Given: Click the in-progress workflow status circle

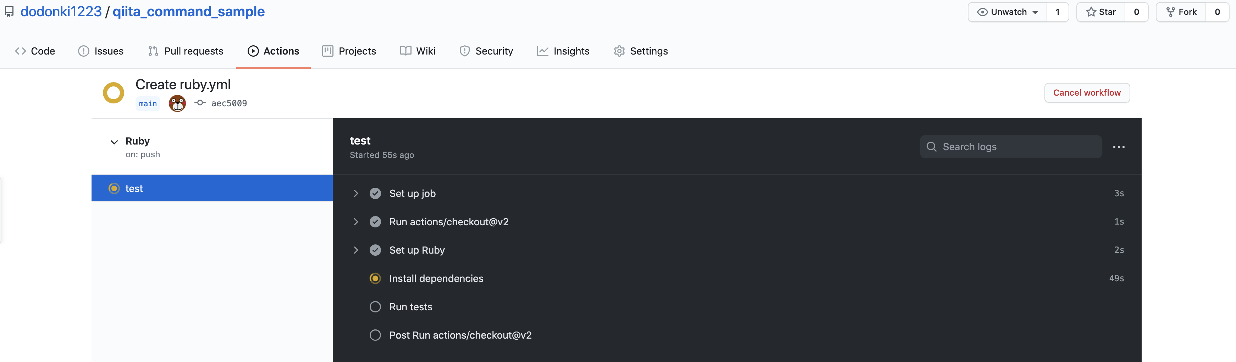Looking at the screenshot, I should coord(114,93).
